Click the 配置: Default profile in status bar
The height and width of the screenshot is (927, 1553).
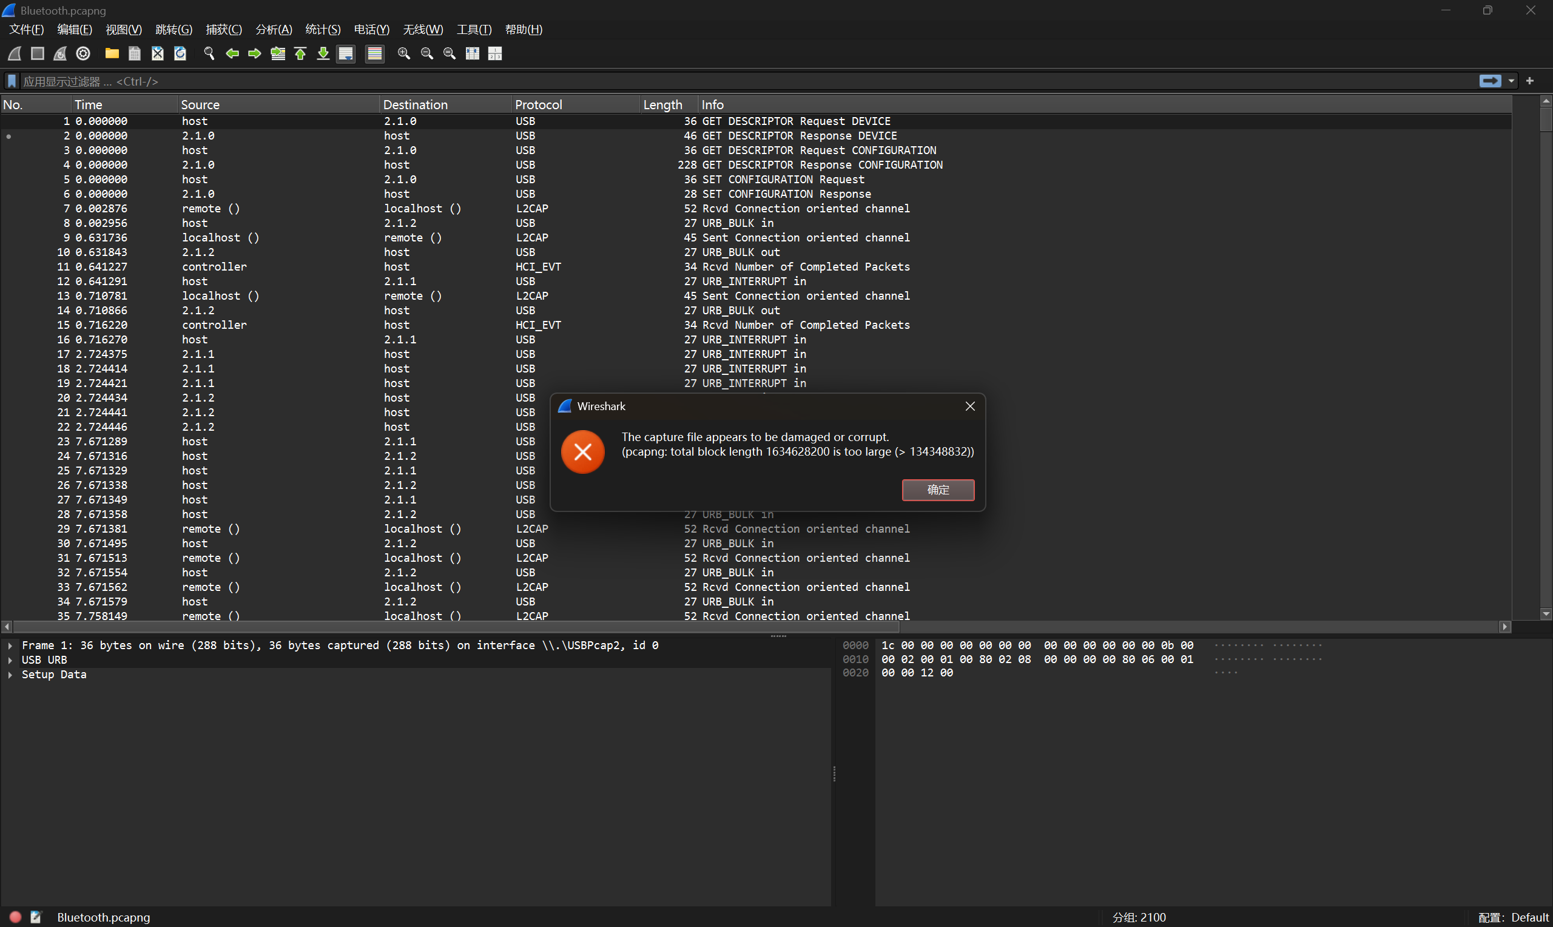pyautogui.click(x=1513, y=917)
